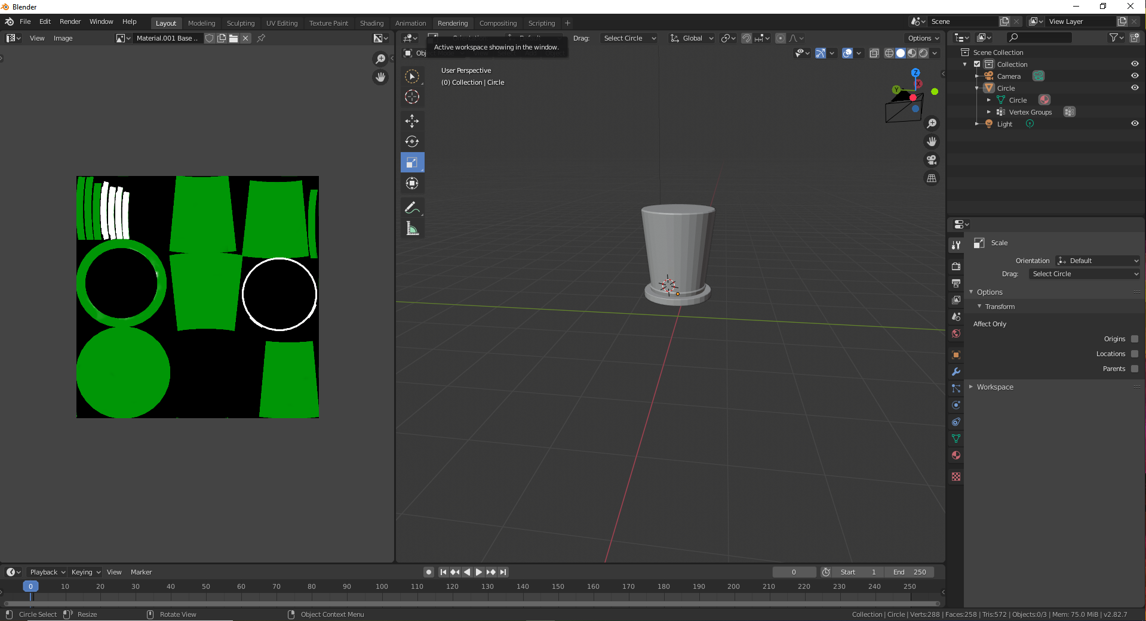Toggle camera view in viewport
The height and width of the screenshot is (621, 1146).
coord(932,160)
